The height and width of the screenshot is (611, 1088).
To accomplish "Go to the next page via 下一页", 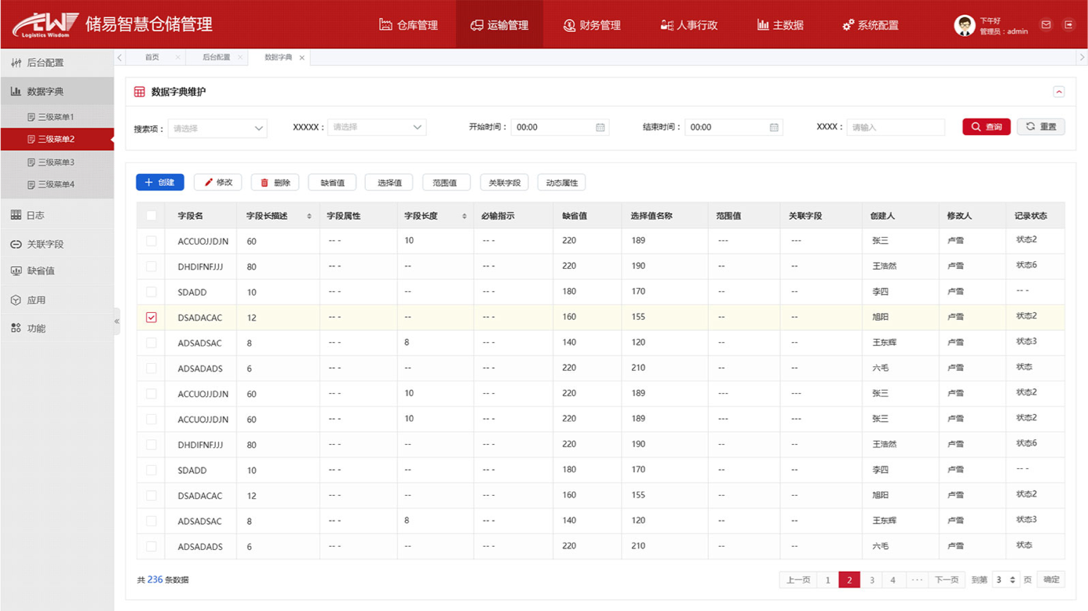I will click(x=947, y=579).
